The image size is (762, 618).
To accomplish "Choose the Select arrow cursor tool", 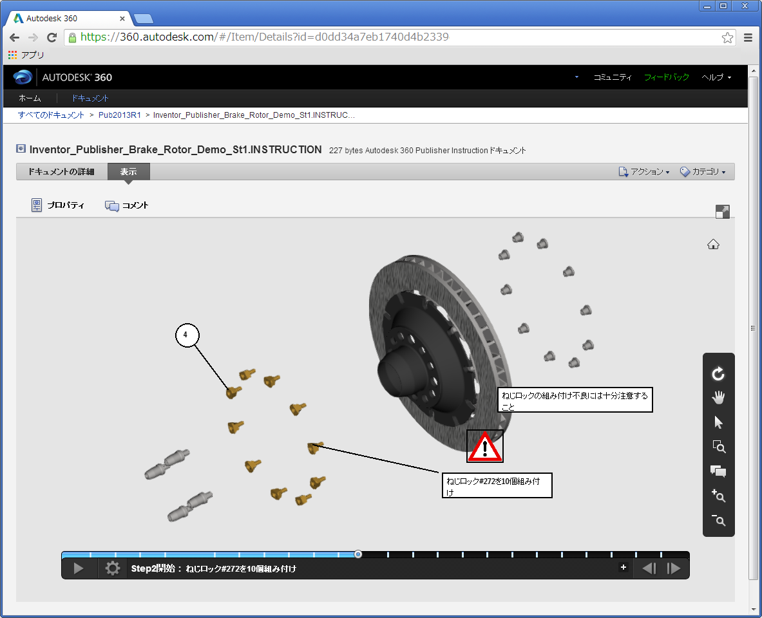I will (718, 422).
